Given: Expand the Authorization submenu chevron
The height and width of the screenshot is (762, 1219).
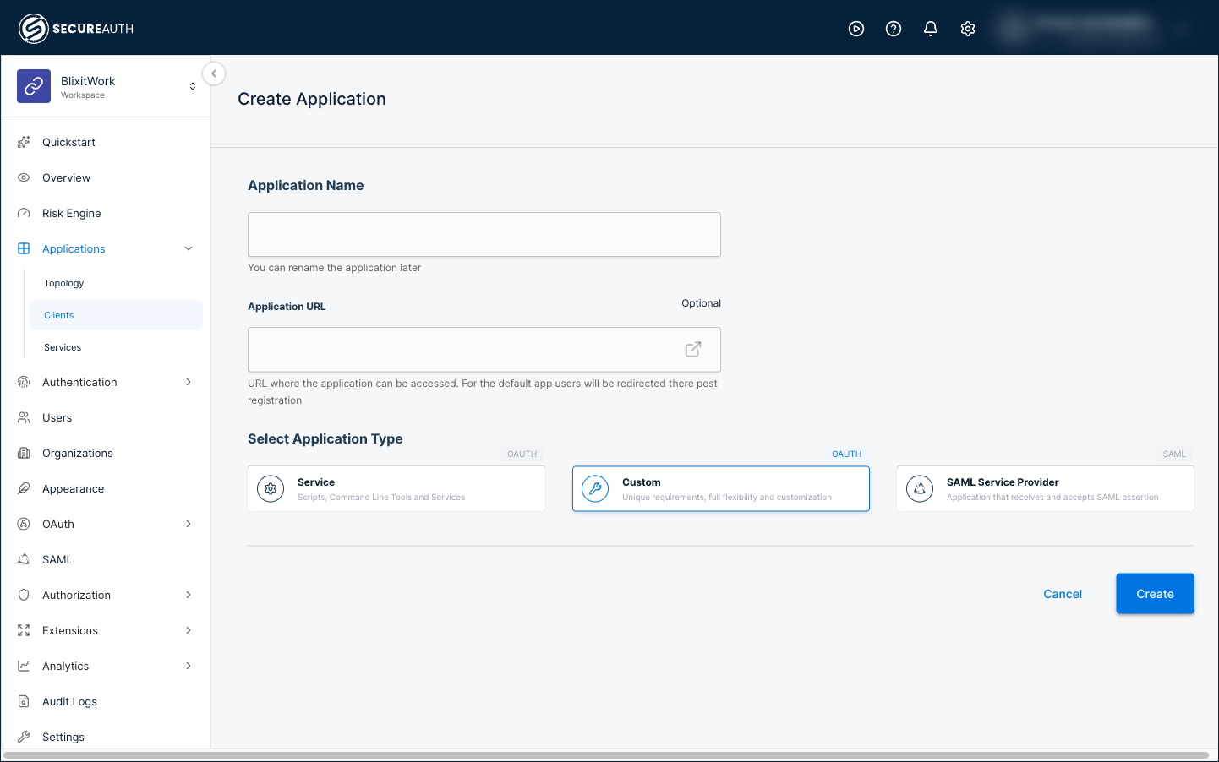Looking at the screenshot, I should click(189, 595).
